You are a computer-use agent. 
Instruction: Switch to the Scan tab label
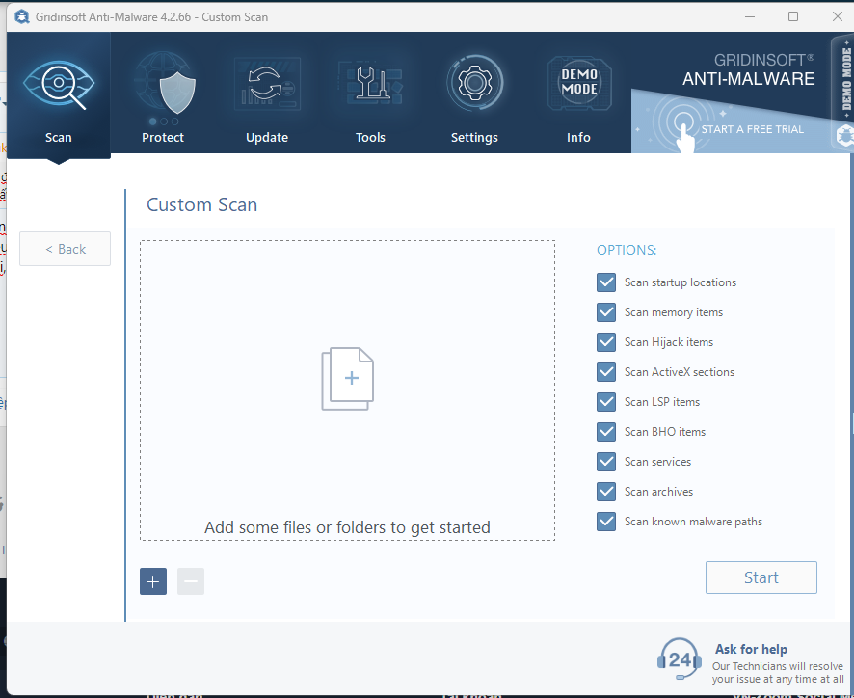[58, 137]
